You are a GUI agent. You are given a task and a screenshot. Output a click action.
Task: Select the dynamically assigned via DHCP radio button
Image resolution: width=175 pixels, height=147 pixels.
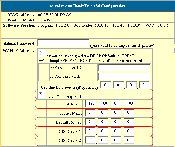[x=40, y=53]
